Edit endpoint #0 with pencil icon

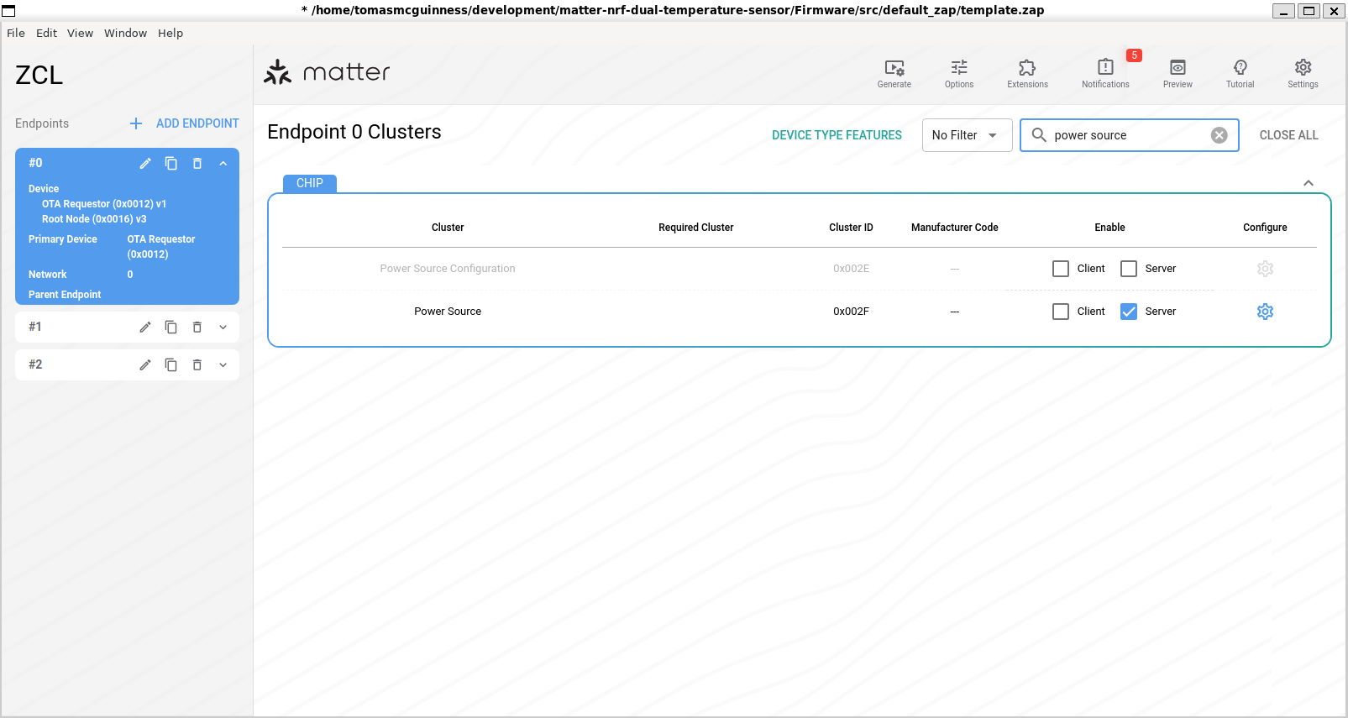click(145, 164)
